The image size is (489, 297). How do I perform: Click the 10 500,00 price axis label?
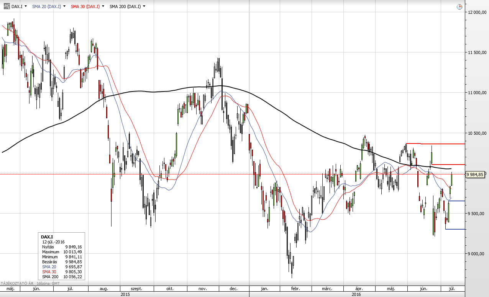click(x=477, y=133)
